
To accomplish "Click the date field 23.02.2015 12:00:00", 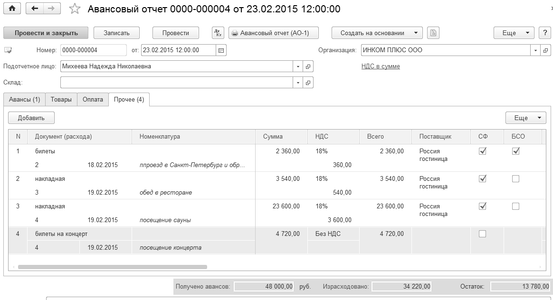I will 179,50.
